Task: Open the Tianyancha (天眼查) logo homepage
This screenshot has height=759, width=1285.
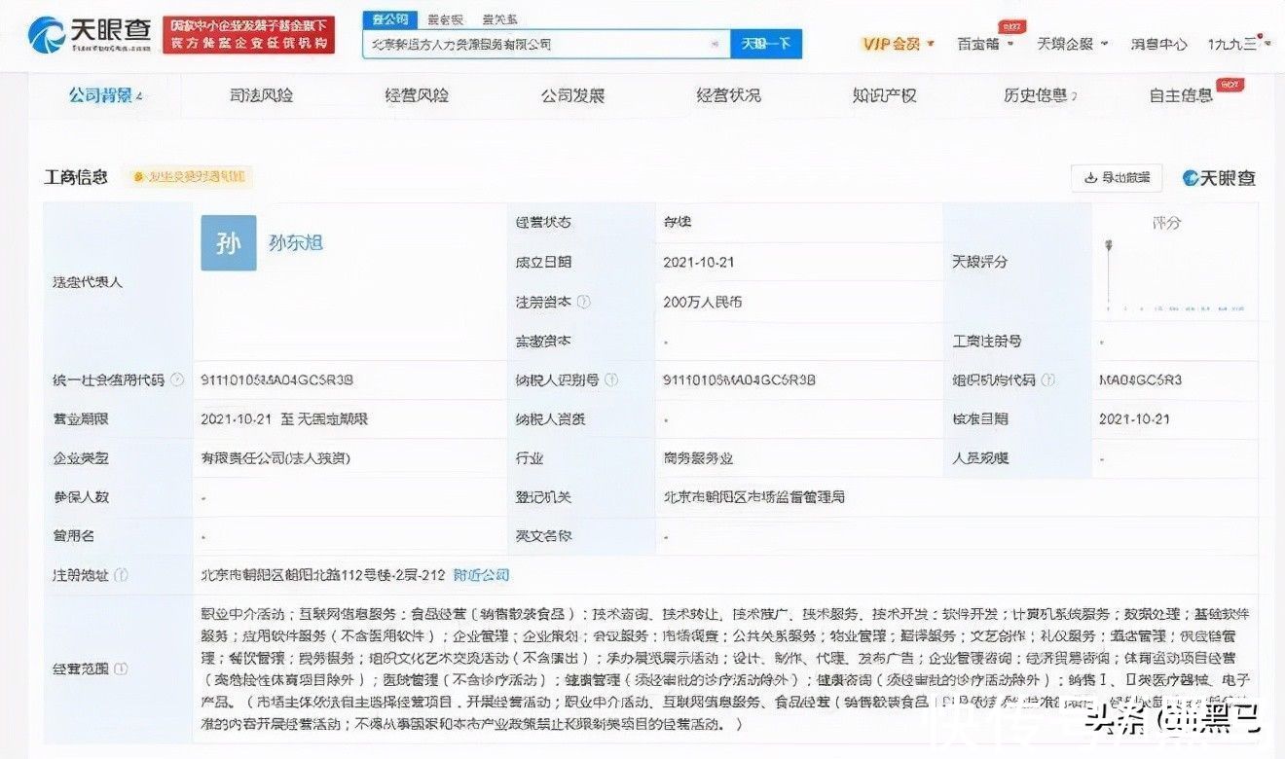Action: (x=89, y=34)
